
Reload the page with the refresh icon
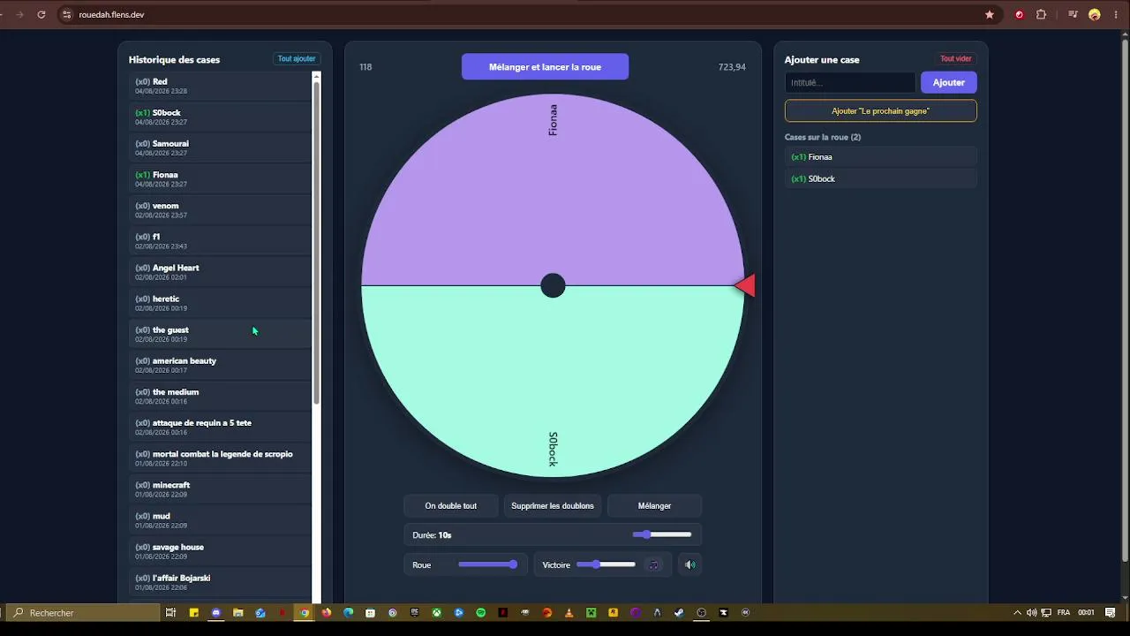click(41, 15)
